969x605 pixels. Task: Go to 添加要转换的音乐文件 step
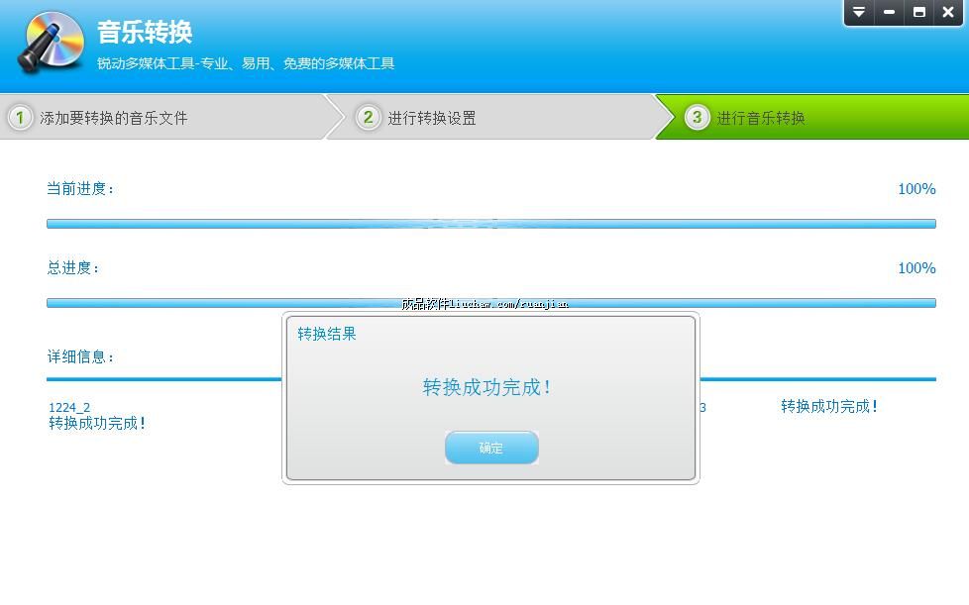(x=113, y=118)
